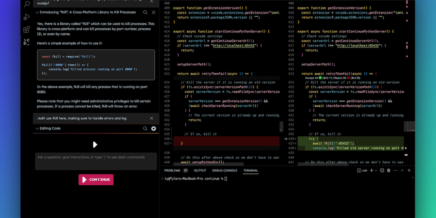Open the new terminal launch profile dropdown
Viewport: 436px width, 218px height.
click(x=376, y=170)
